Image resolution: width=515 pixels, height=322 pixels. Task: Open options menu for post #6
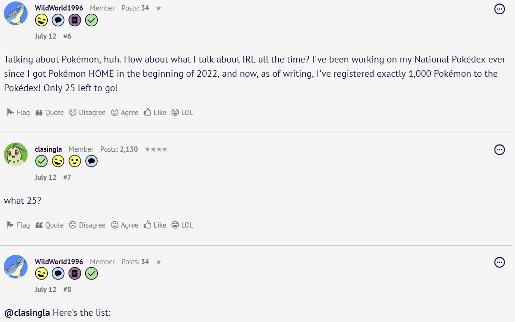(499, 9)
